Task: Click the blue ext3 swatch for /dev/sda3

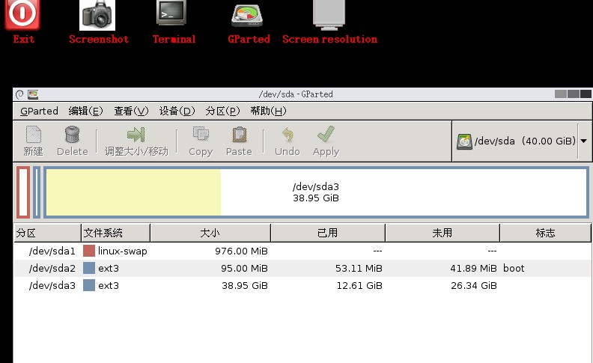Action: [89, 285]
